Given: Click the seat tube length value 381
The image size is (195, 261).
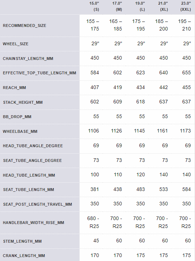Looking at the screenshot, I should click(95, 189).
